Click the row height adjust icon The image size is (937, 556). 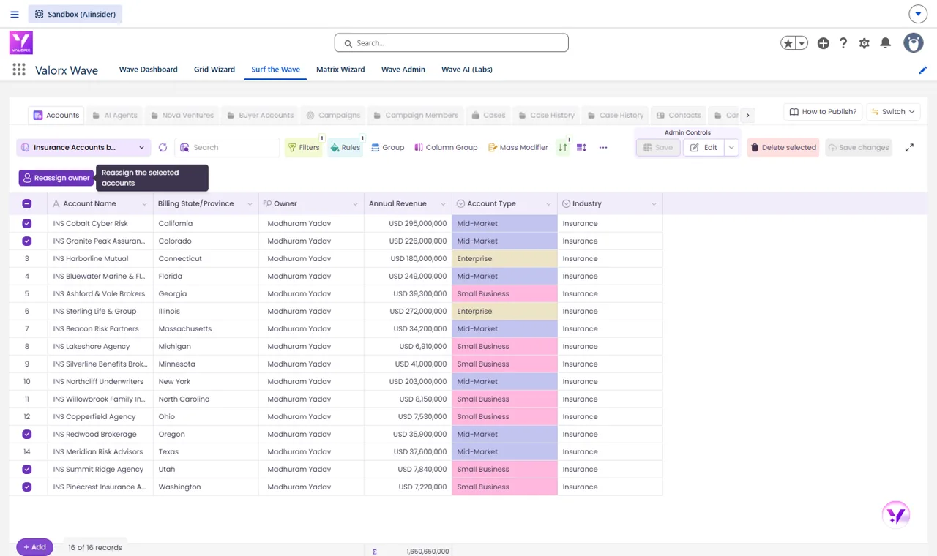pyautogui.click(x=582, y=147)
